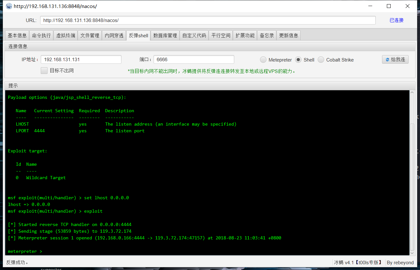Open the 基本信息 tab
The image size is (420, 270).
pos(17,35)
